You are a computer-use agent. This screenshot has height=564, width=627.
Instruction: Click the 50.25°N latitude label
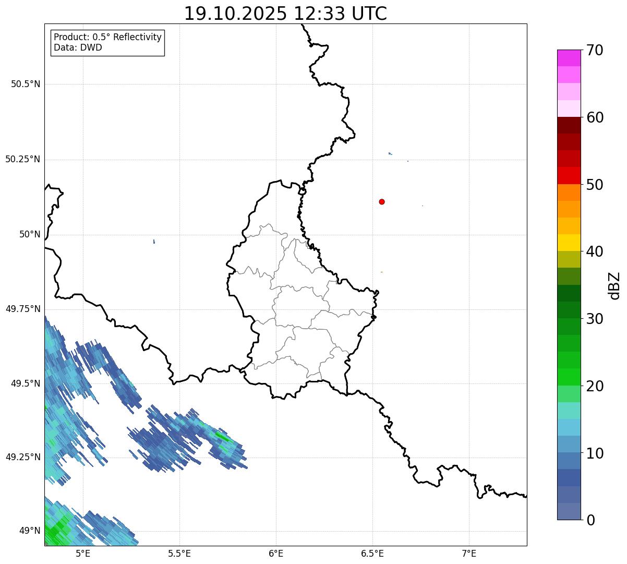point(22,159)
